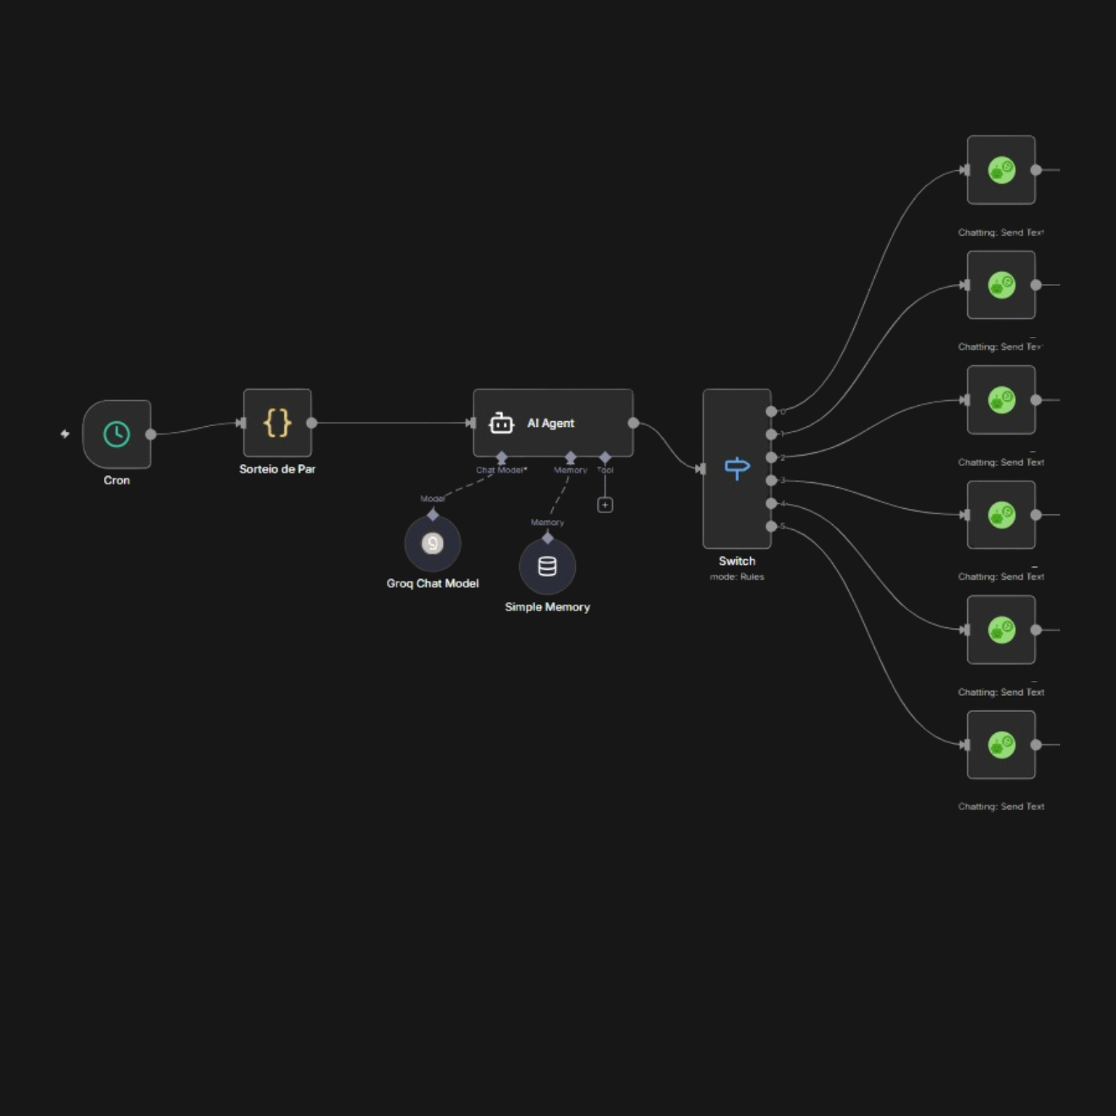1116x1116 pixels.
Task: Select the Switch node
Action: point(736,468)
